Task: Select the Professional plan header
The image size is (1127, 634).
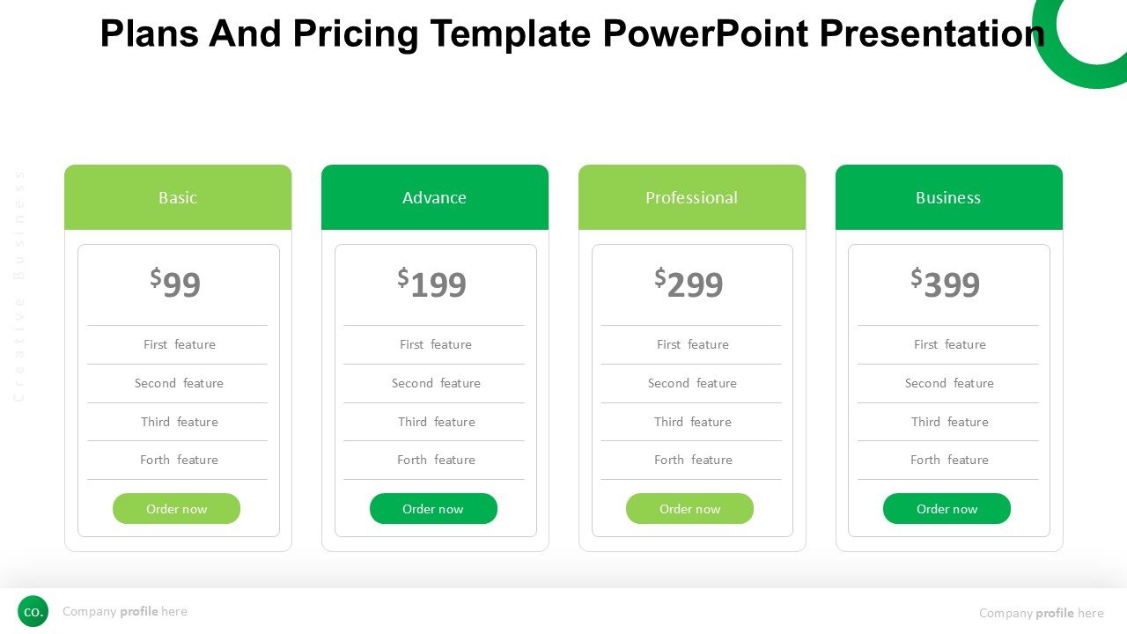Action: (x=691, y=197)
